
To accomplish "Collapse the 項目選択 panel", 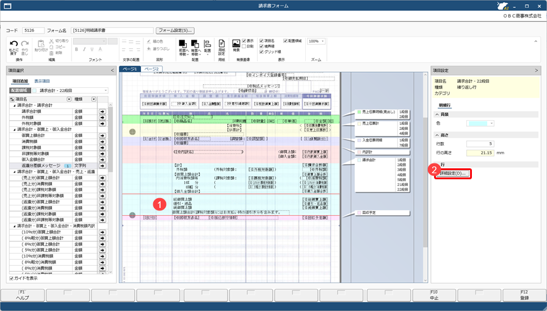I will click(112, 70).
